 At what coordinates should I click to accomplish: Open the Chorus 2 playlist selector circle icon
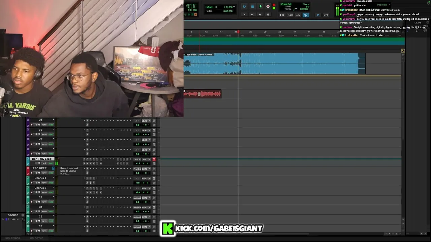coord(28,188)
